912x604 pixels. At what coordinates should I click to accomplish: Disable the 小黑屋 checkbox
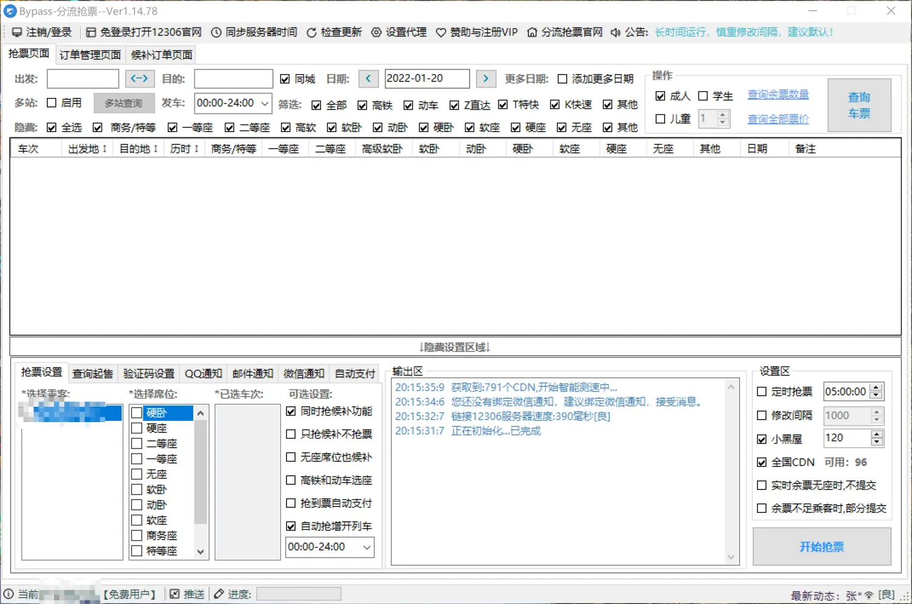tap(762, 439)
